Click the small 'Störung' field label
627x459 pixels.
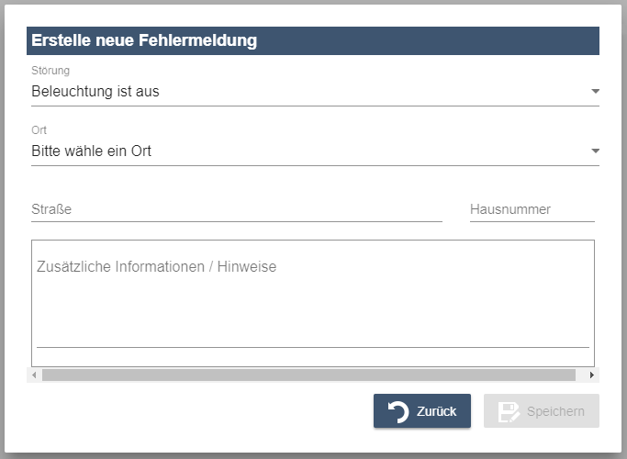point(50,71)
